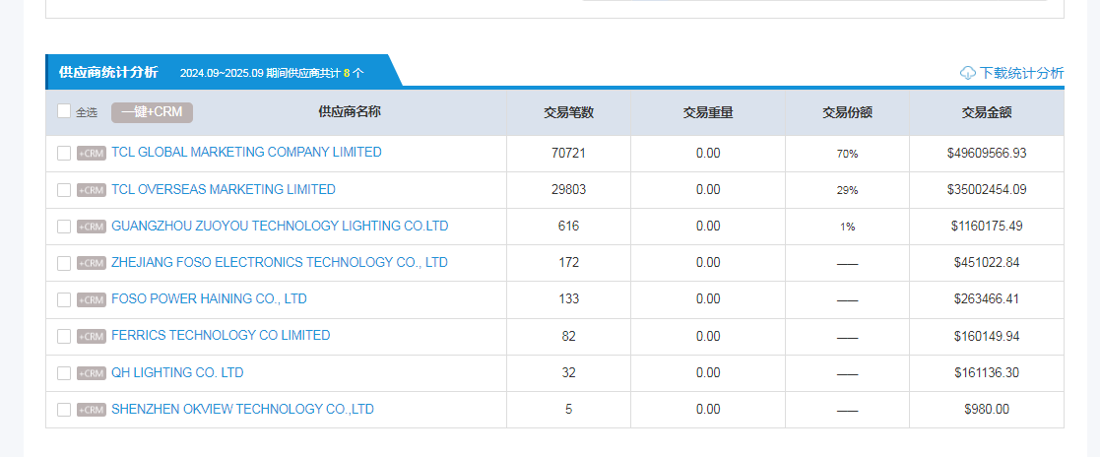
Task: Tick the checkbox for TCL GLOBAL MARKETING row
Action: (x=64, y=154)
